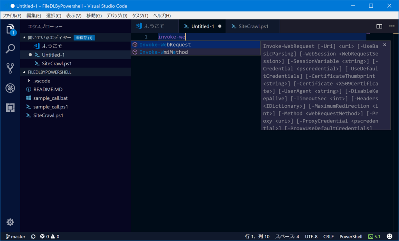Select Invoke-WmiMethod suggestion
This screenshot has width=399, height=241.
tap(196, 52)
